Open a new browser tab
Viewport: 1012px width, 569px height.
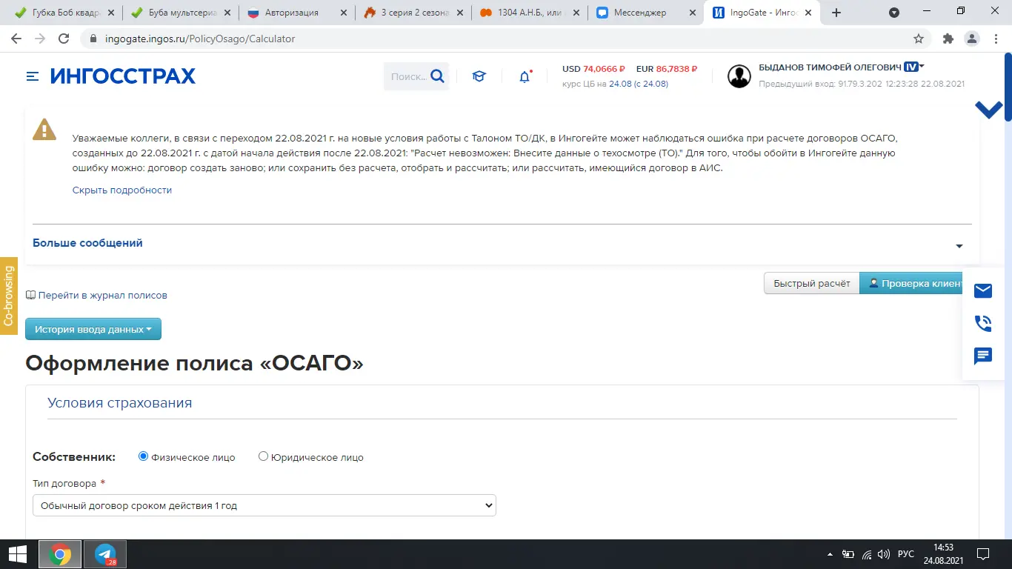pos(836,13)
